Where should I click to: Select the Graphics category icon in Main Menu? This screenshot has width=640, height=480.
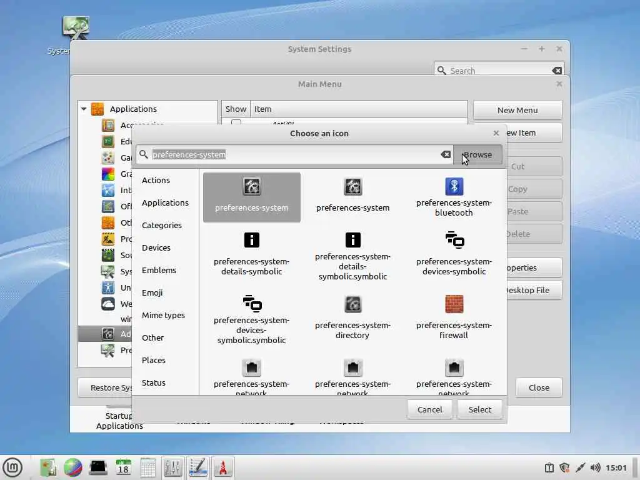click(x=107, y=174)
